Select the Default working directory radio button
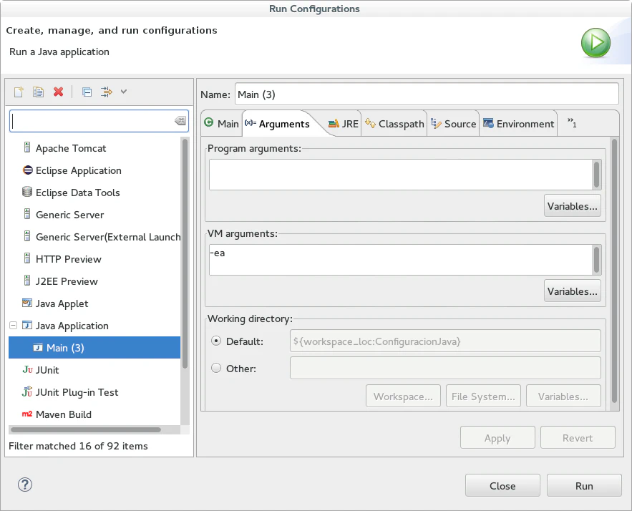632x511 pixels. pos(216,341)
